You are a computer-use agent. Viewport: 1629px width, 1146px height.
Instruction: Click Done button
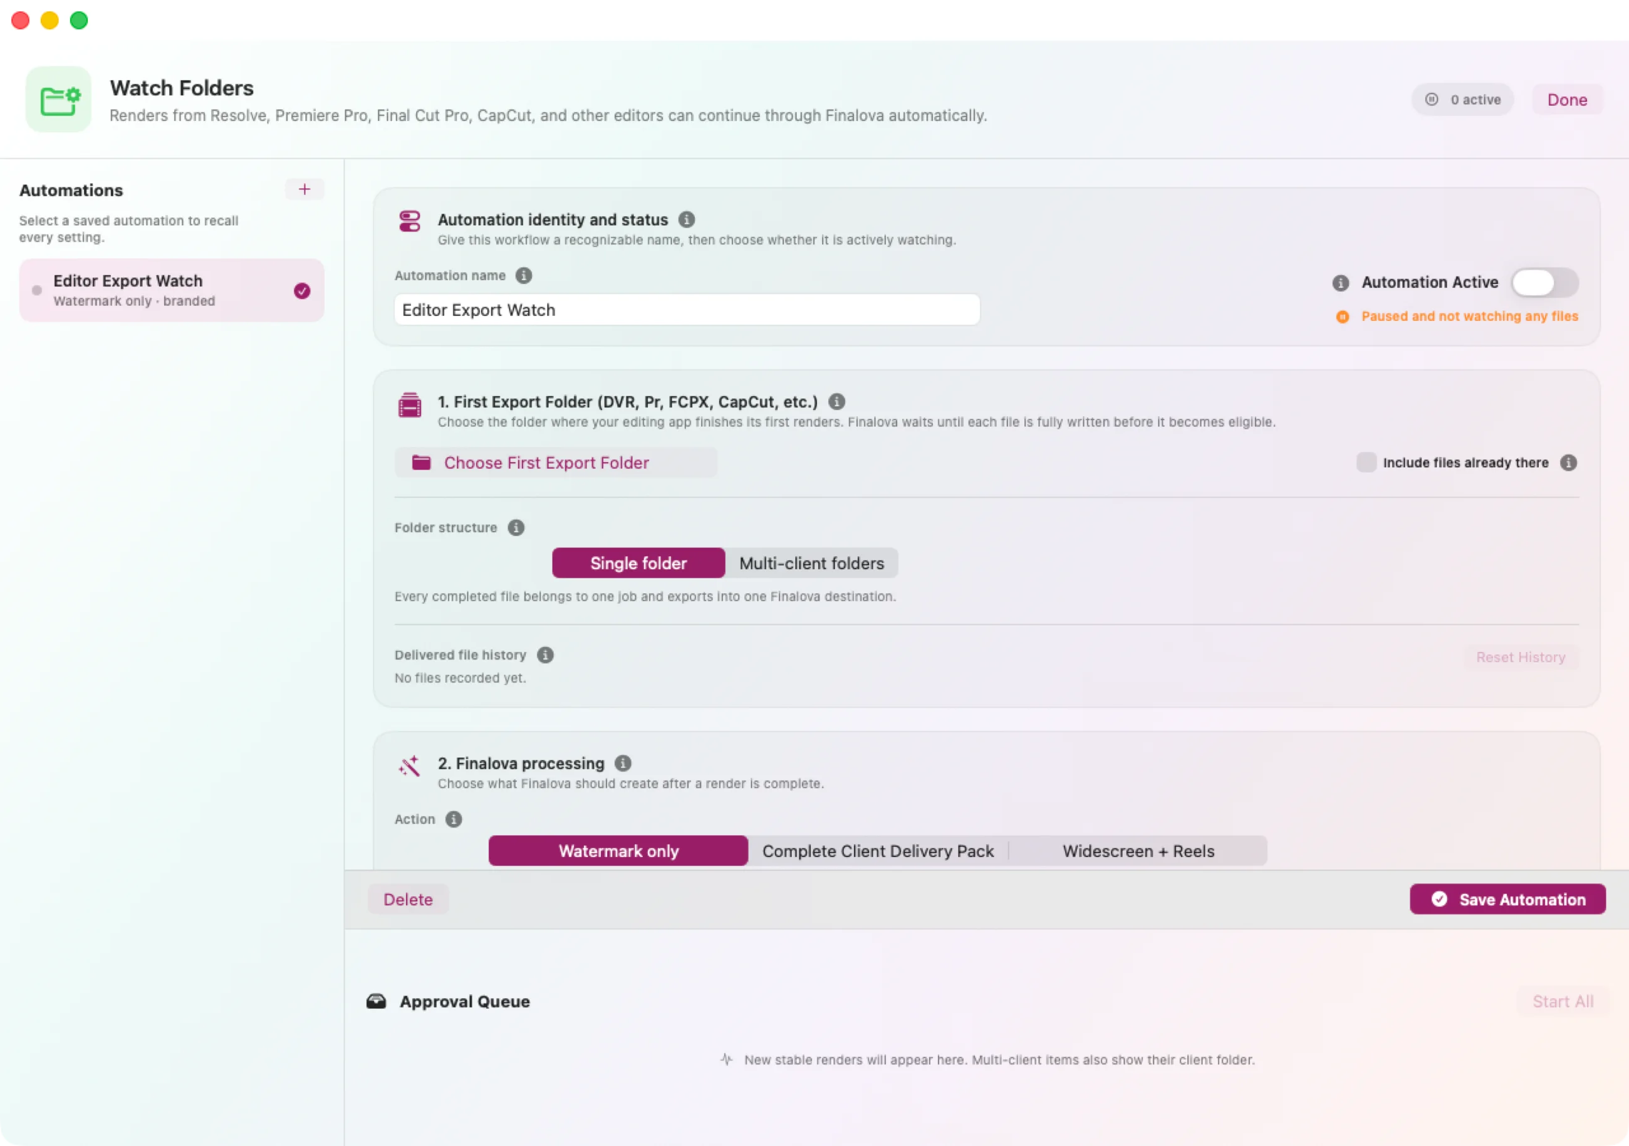[x=1567, y=100]
